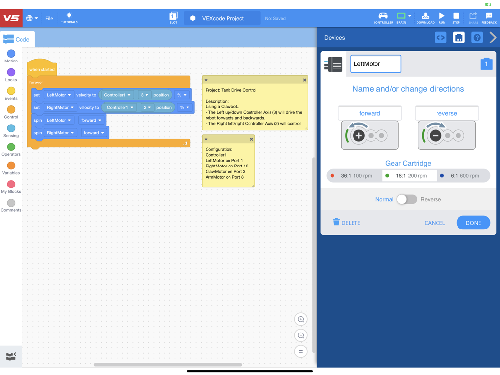Click the brain port icon in Devices panel

point(458,37)
